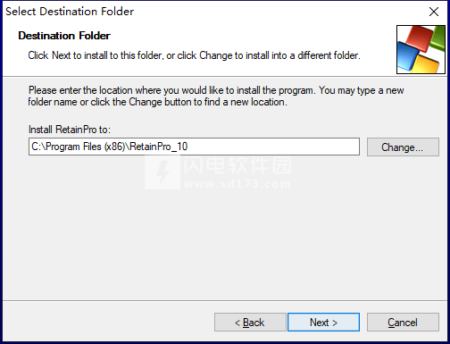Click the www.sd173.com watermark text
The height and width of the screenshot is (344, 450).
[237, 184]
